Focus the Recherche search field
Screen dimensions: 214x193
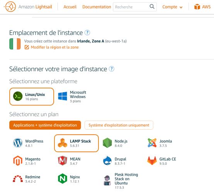tap(131, 7)
